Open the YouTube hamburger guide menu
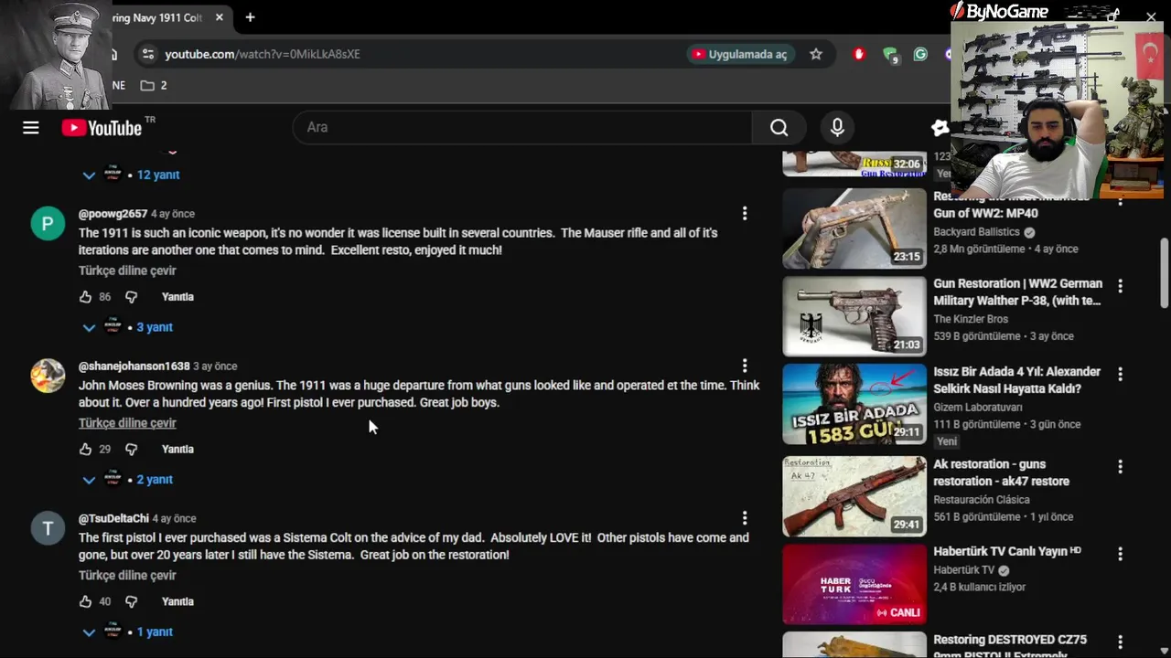The image size is (1171, 658). [x=31, y=128]
